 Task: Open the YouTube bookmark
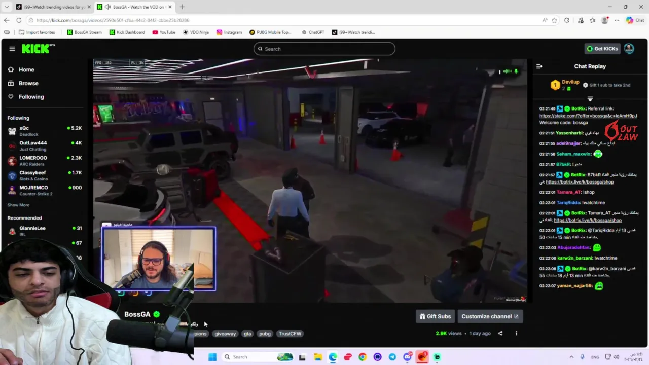point(163,32)
